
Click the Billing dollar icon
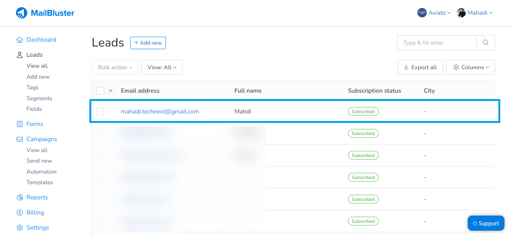[x=20, y=213]
